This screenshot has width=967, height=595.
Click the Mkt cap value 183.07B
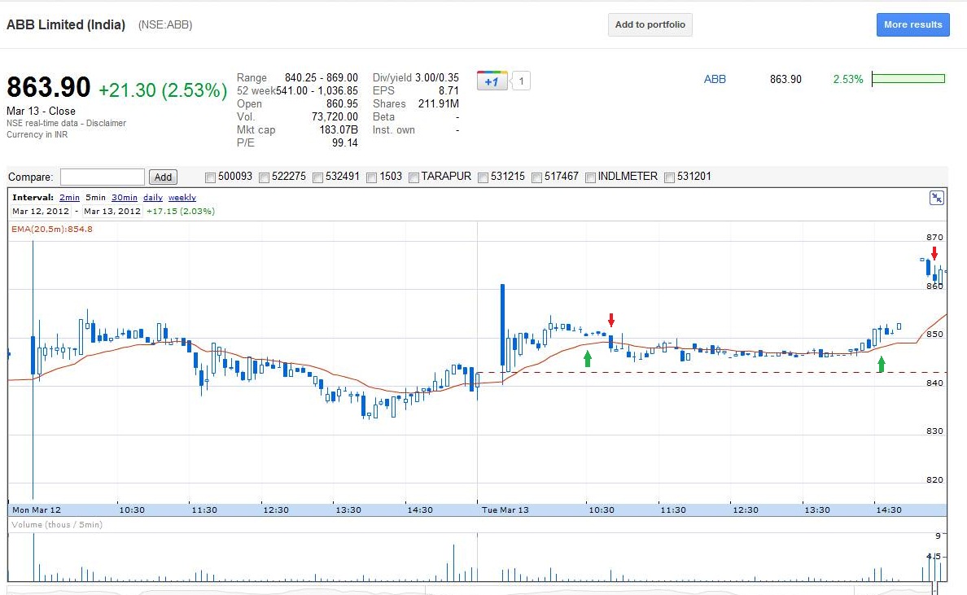[339, 130]
